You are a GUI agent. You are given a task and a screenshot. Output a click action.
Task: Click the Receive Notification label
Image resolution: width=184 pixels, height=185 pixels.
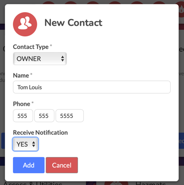[40, 132]
